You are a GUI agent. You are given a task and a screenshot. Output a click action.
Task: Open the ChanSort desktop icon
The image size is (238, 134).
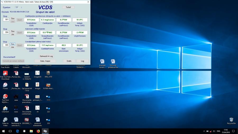(x=5, y=108)
